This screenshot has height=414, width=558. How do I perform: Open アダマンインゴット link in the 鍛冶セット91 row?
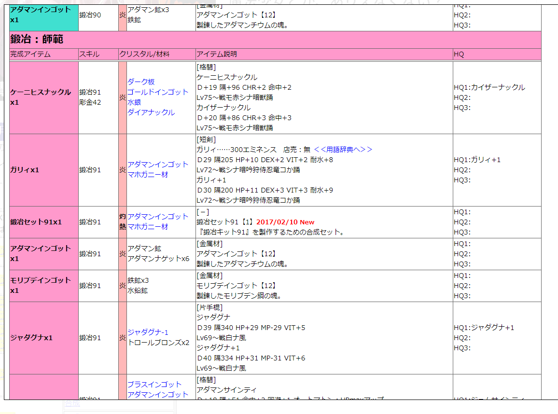tap(158, 217)
